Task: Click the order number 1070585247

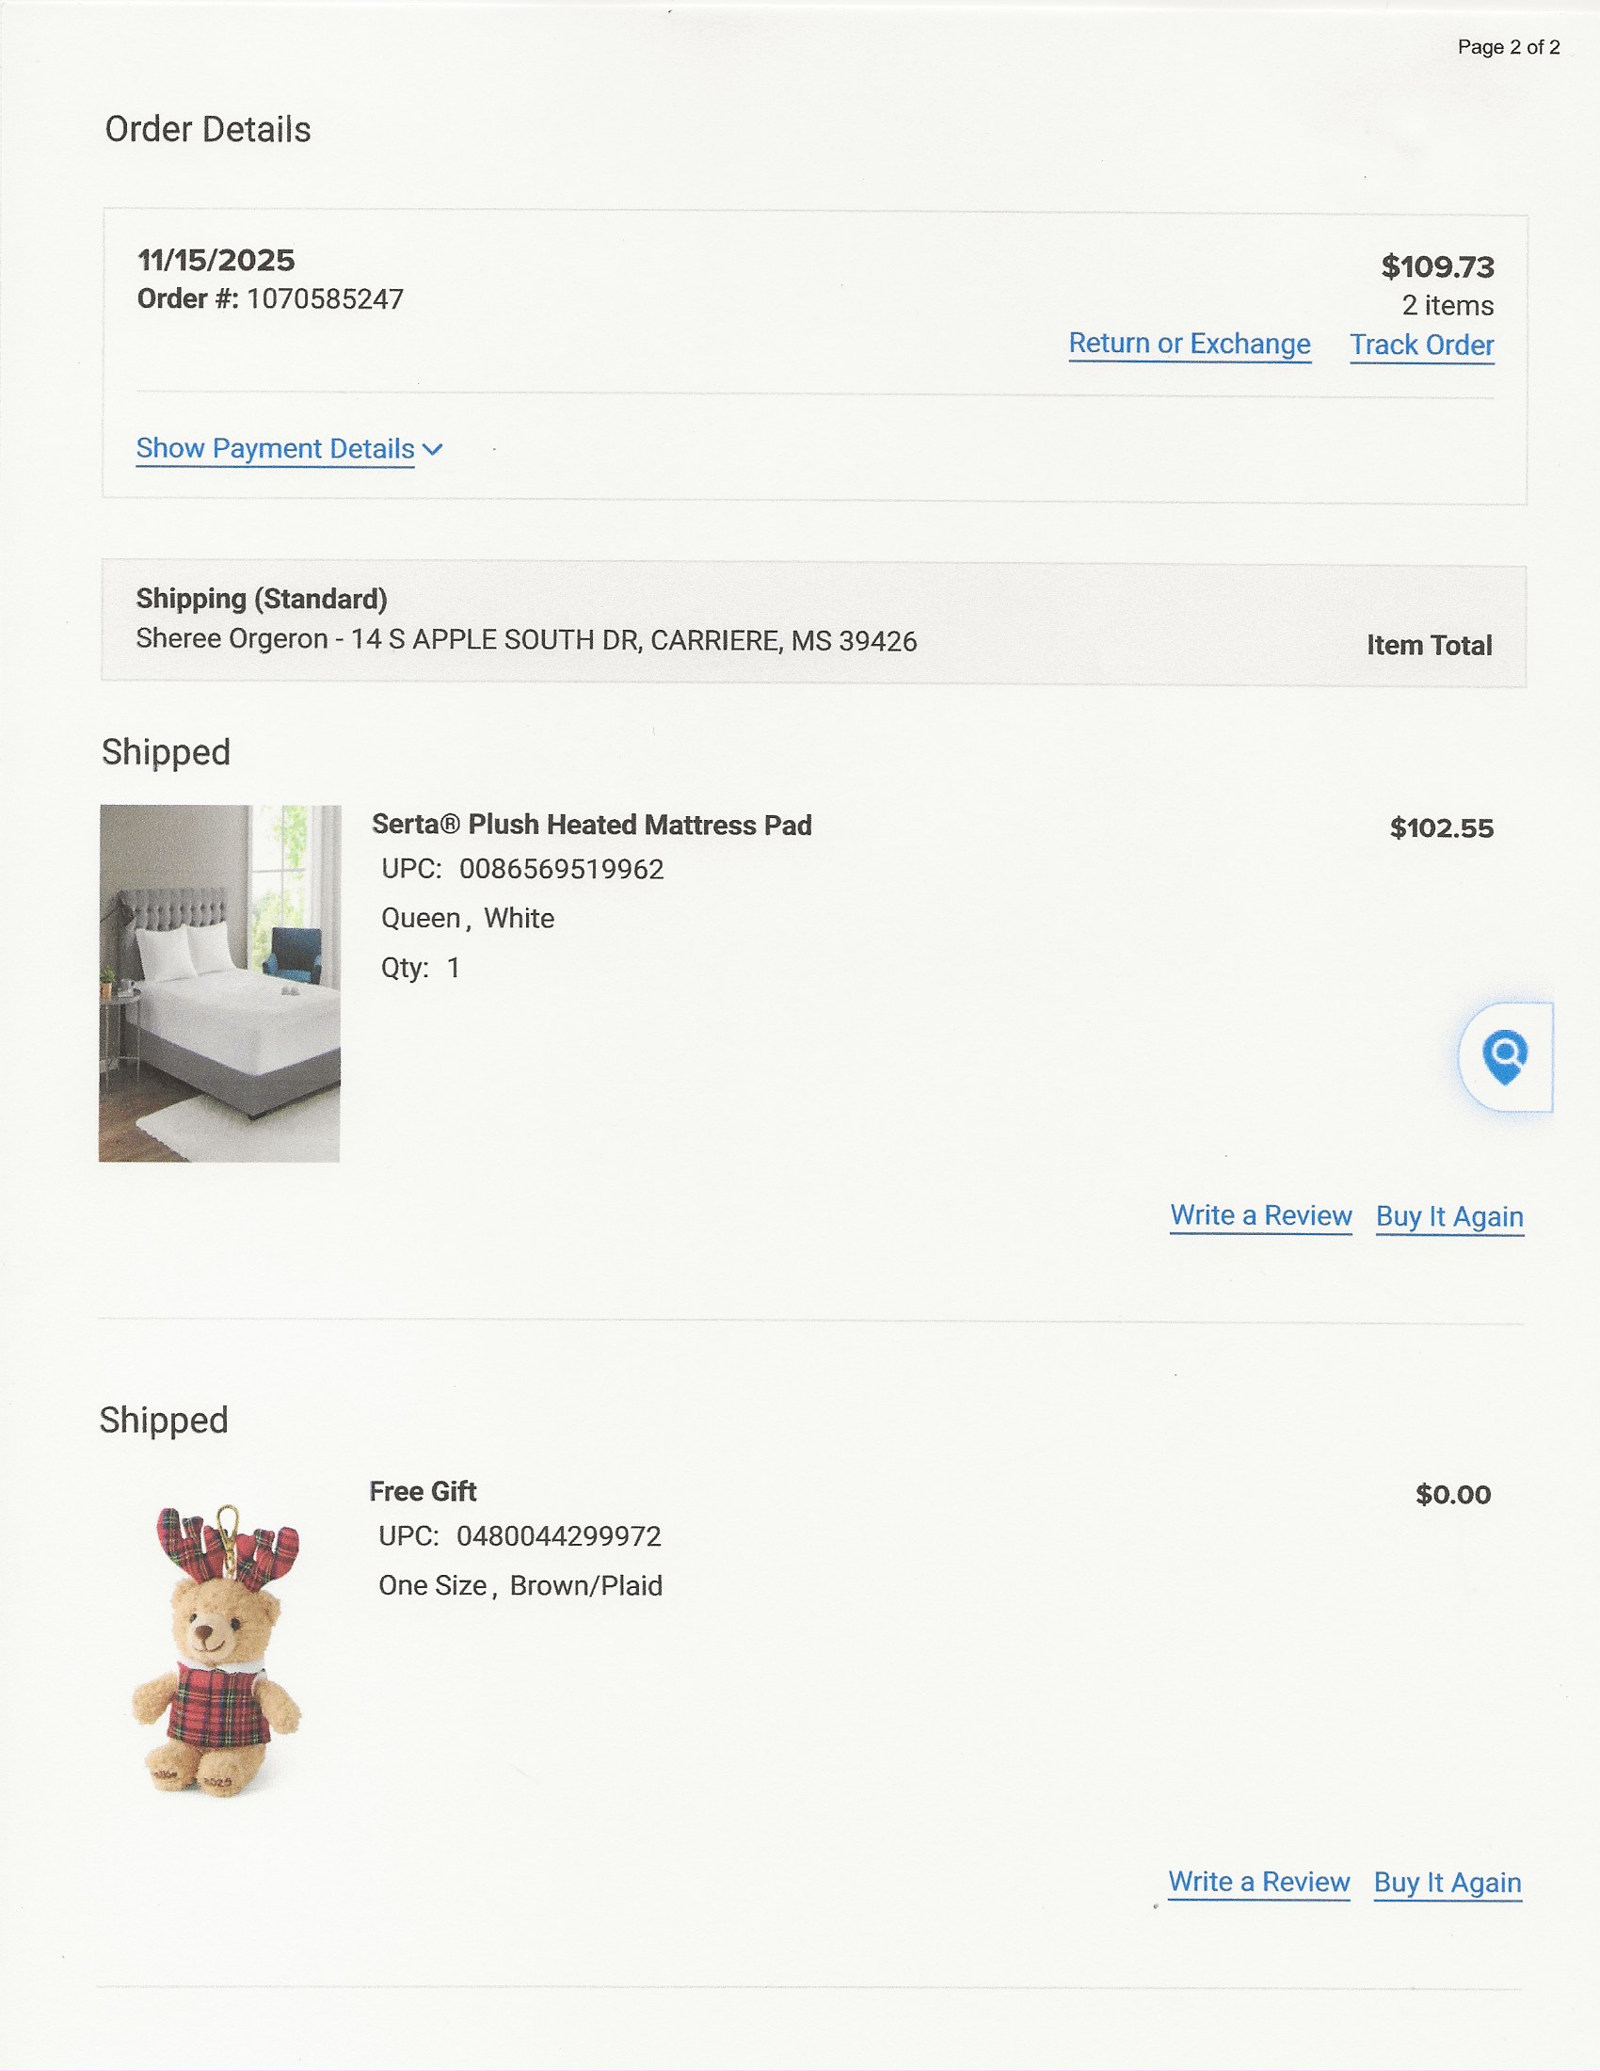Action: coord(325,299)
